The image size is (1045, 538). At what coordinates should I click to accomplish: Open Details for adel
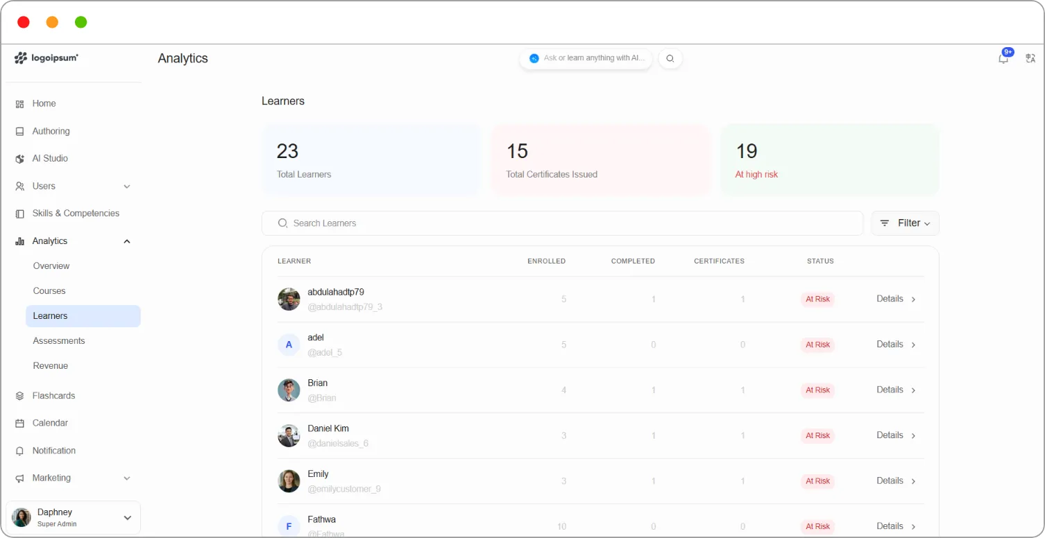[x=897, y=345]
